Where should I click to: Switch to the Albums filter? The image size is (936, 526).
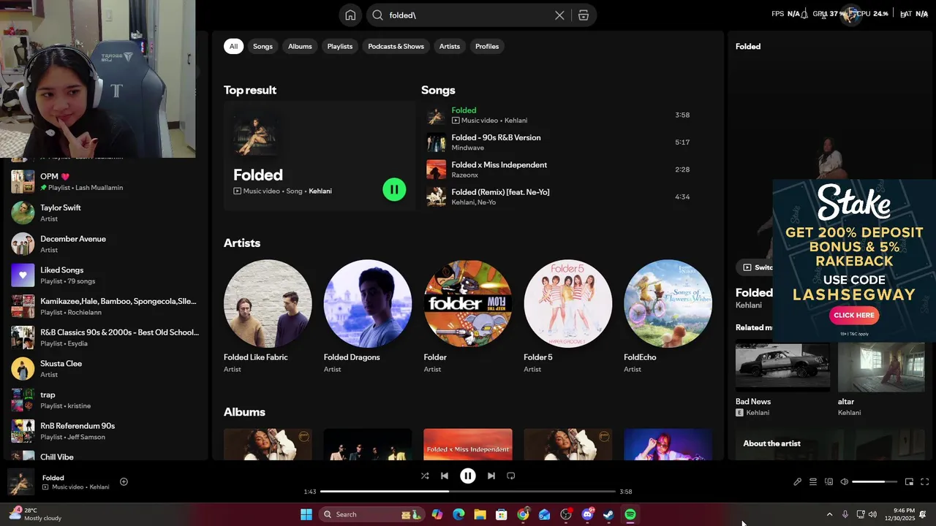tap(300, 46)
